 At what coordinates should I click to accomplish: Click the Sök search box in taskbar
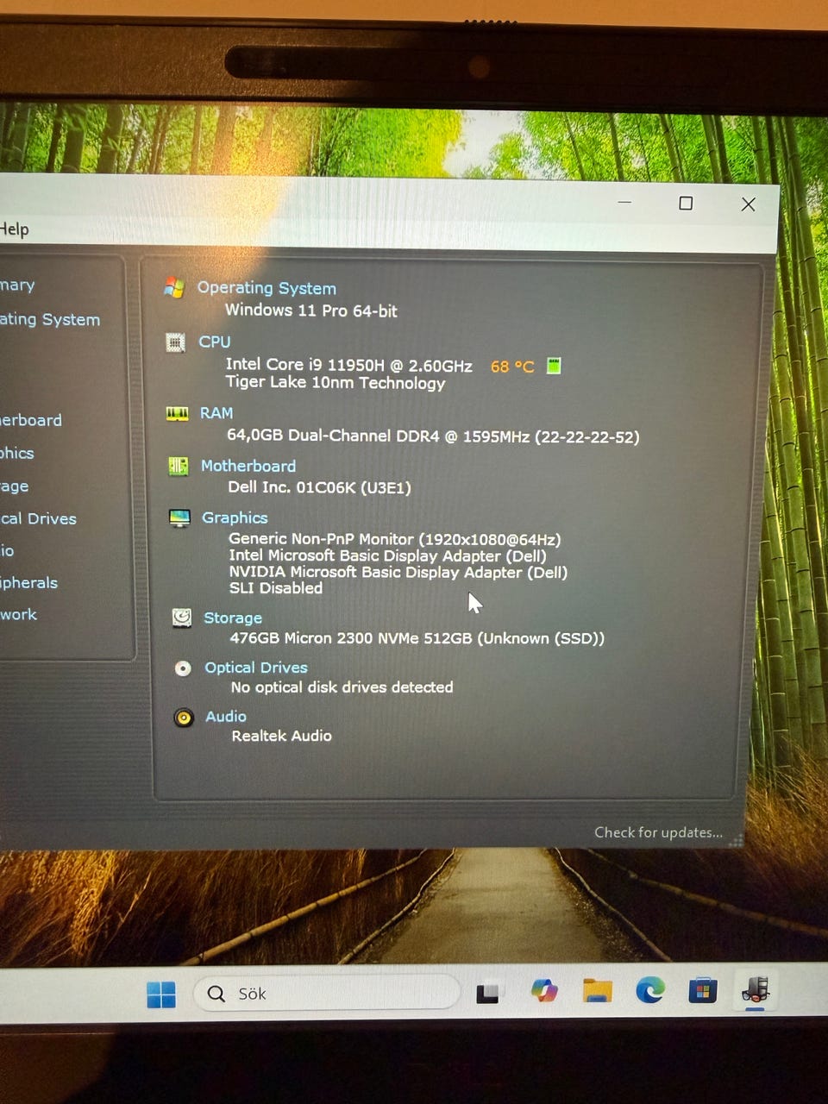tap(328, 994)
